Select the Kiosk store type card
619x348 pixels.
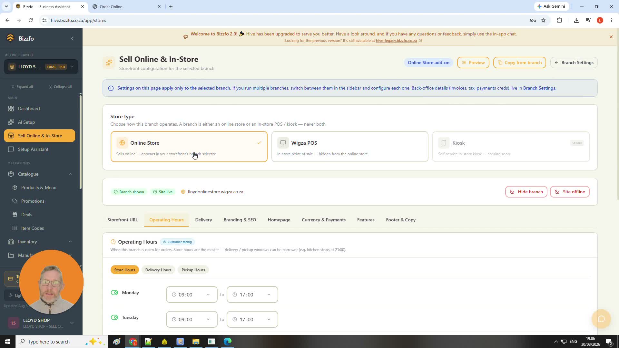tap(511, 147)
